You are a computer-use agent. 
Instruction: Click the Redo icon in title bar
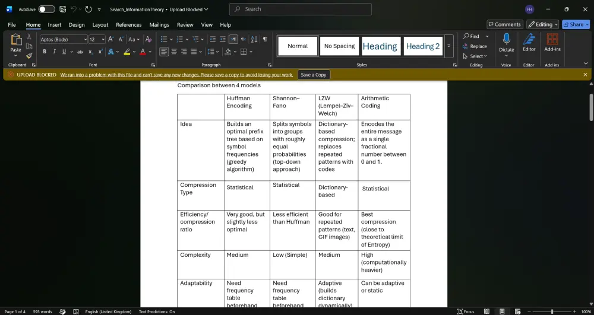(89, 9)
